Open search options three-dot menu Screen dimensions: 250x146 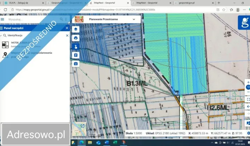click(x=66, y=19)
